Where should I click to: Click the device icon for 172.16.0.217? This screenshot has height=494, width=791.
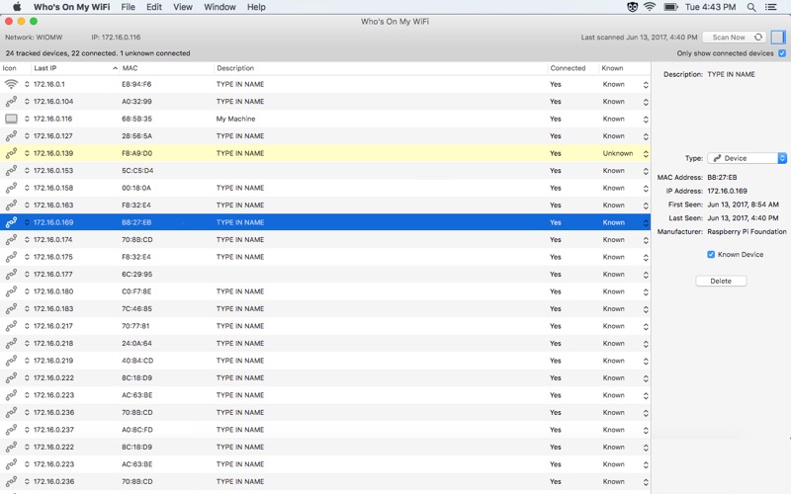[11, 326]
